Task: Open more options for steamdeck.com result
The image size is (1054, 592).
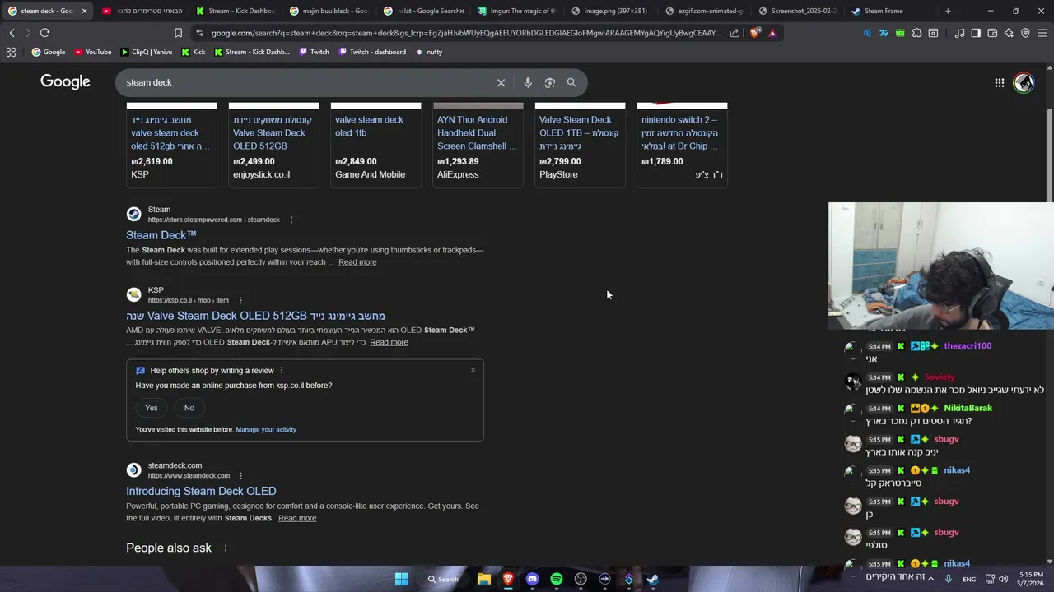Action: click(x=240, y=475)
